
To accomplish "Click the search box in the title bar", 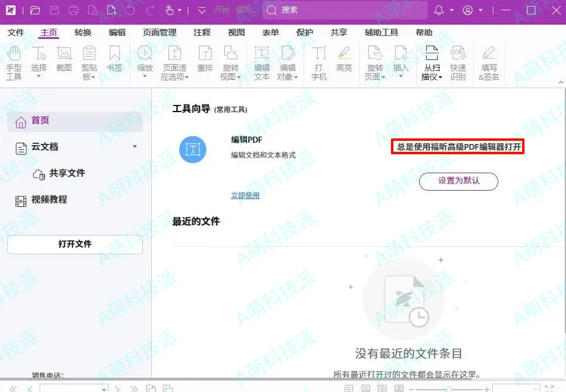I will pos(345,10).
